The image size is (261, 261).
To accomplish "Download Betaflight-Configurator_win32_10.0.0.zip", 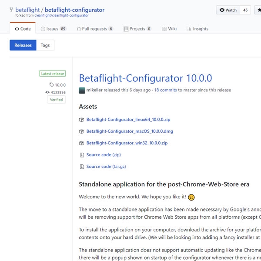I will click(x=127, y=143).
